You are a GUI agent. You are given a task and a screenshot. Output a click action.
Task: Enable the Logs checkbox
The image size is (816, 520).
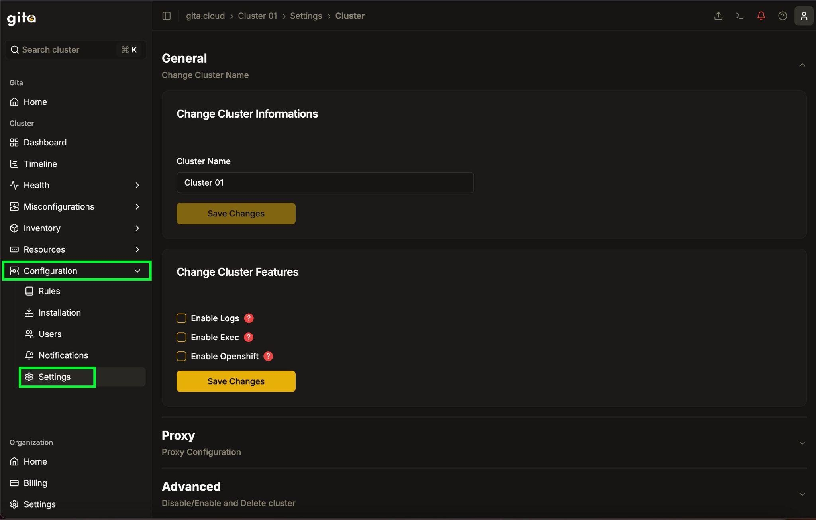pos(181,318)
